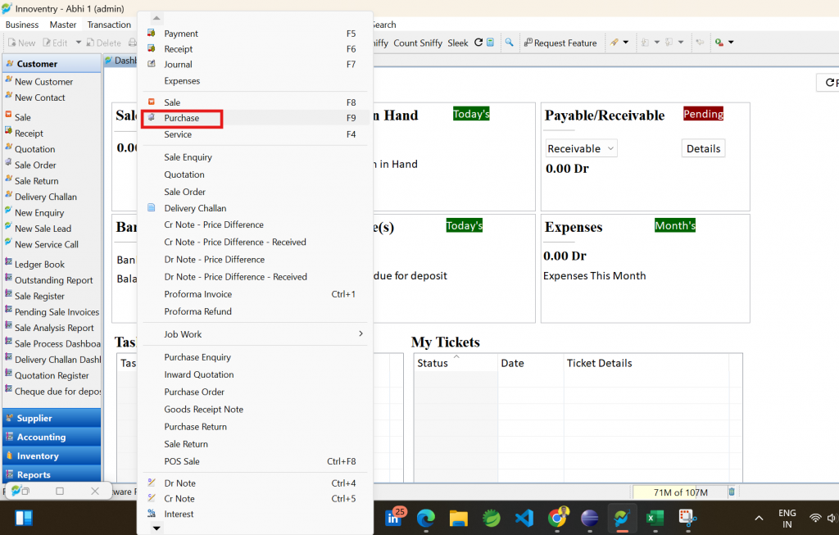
Task: Open File Explorer from taskbar
Action: (459, 518)
